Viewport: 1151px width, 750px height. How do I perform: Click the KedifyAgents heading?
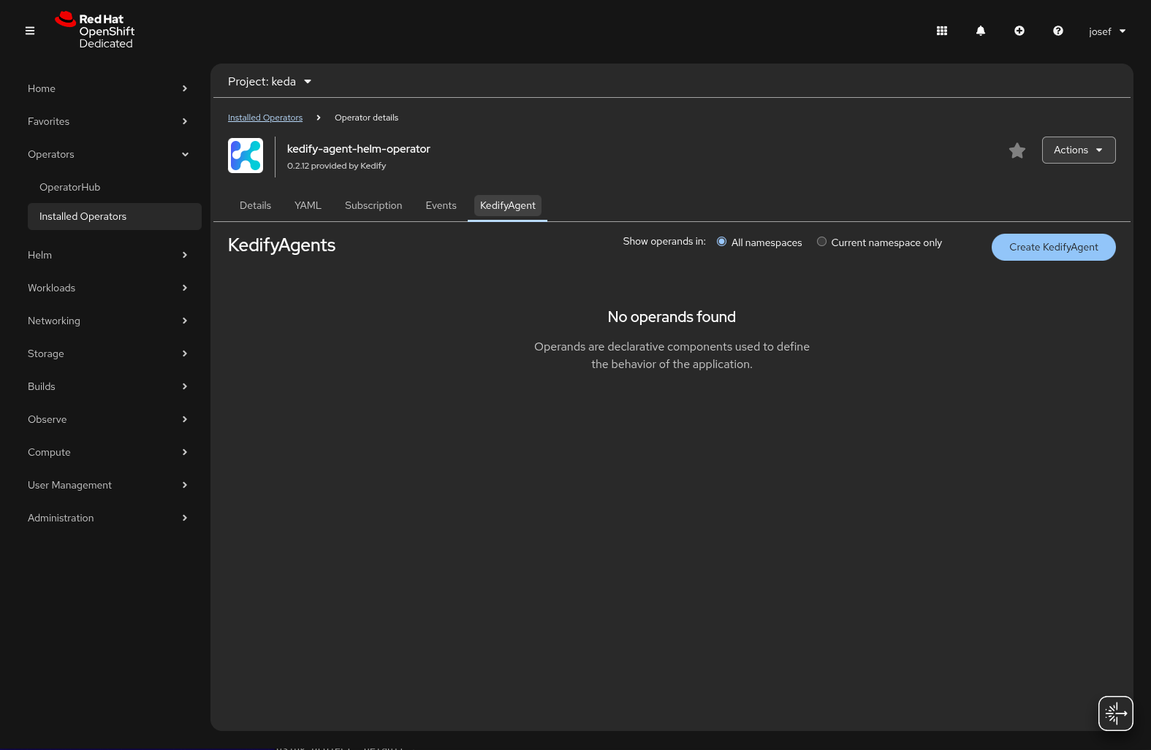[281, 245]
